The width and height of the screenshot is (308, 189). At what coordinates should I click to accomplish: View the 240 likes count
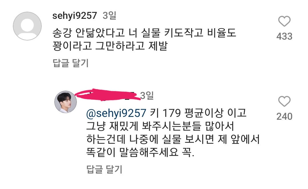(x=284, y=117)
